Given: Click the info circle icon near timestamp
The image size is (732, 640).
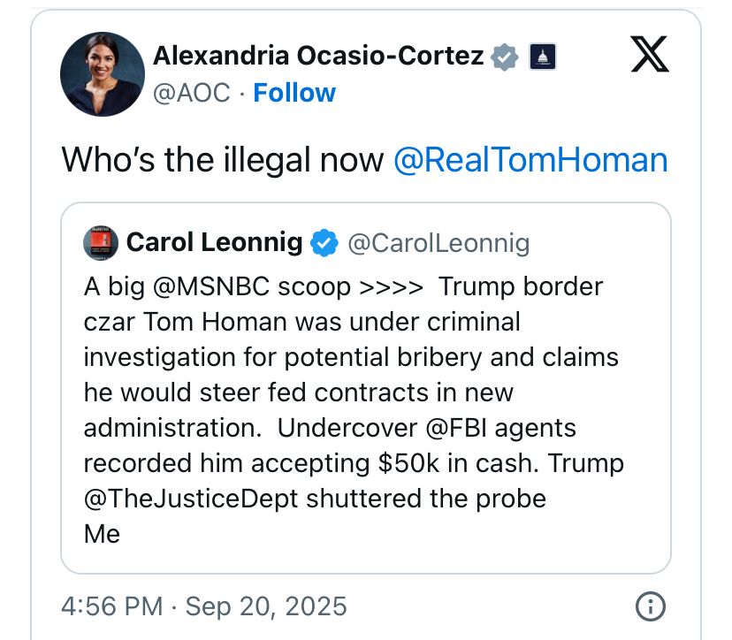Looking at the screenshot, I should click(x=651, y=606).
